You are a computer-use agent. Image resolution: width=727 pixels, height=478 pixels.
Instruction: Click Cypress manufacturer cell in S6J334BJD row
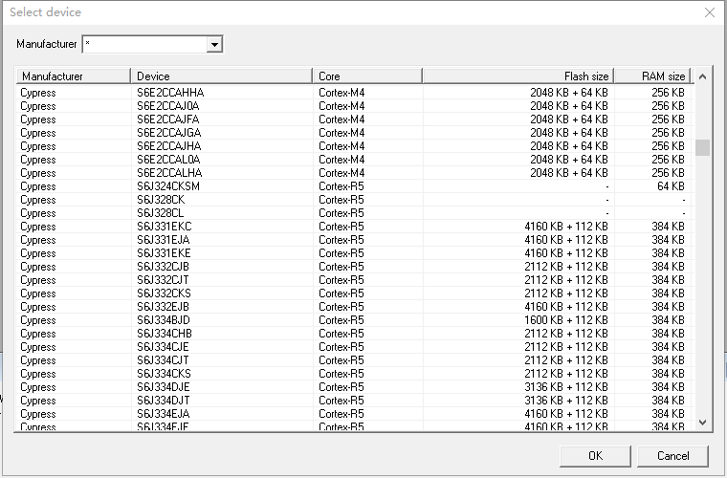click(38, 321)
